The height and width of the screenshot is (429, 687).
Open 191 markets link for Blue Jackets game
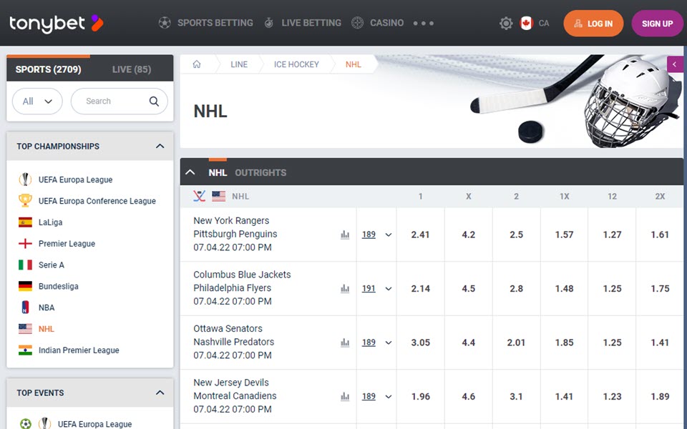[x=369, y=288]
